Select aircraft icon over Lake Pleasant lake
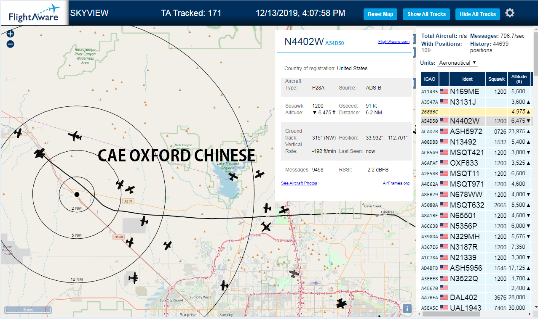This screenshot has height=319, width=538. [233, 177]
